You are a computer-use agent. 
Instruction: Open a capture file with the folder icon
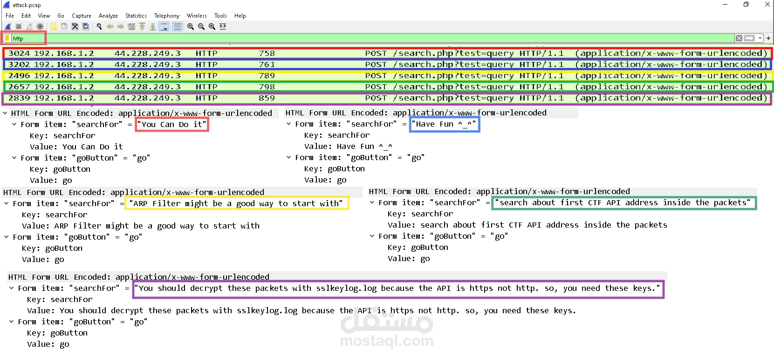[54, 27]
